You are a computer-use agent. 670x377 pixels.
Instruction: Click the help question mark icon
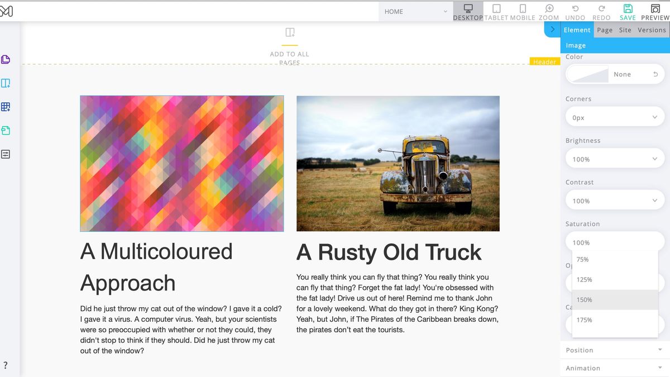pos(6,364)
